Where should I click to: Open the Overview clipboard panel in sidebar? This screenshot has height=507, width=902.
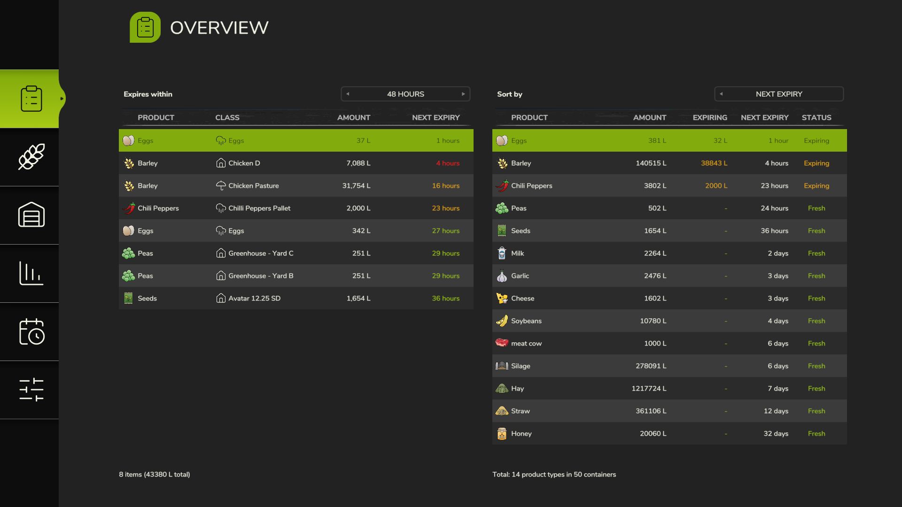[x=31, y=98]
